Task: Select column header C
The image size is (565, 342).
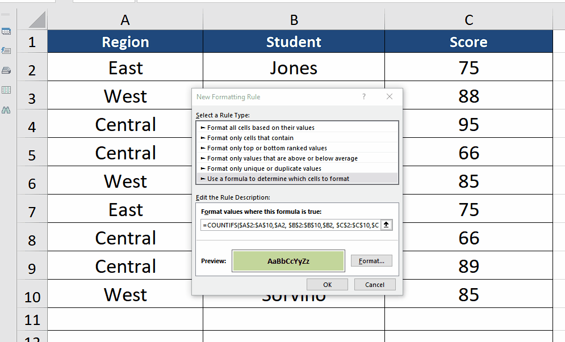Action: pos(468,20)
